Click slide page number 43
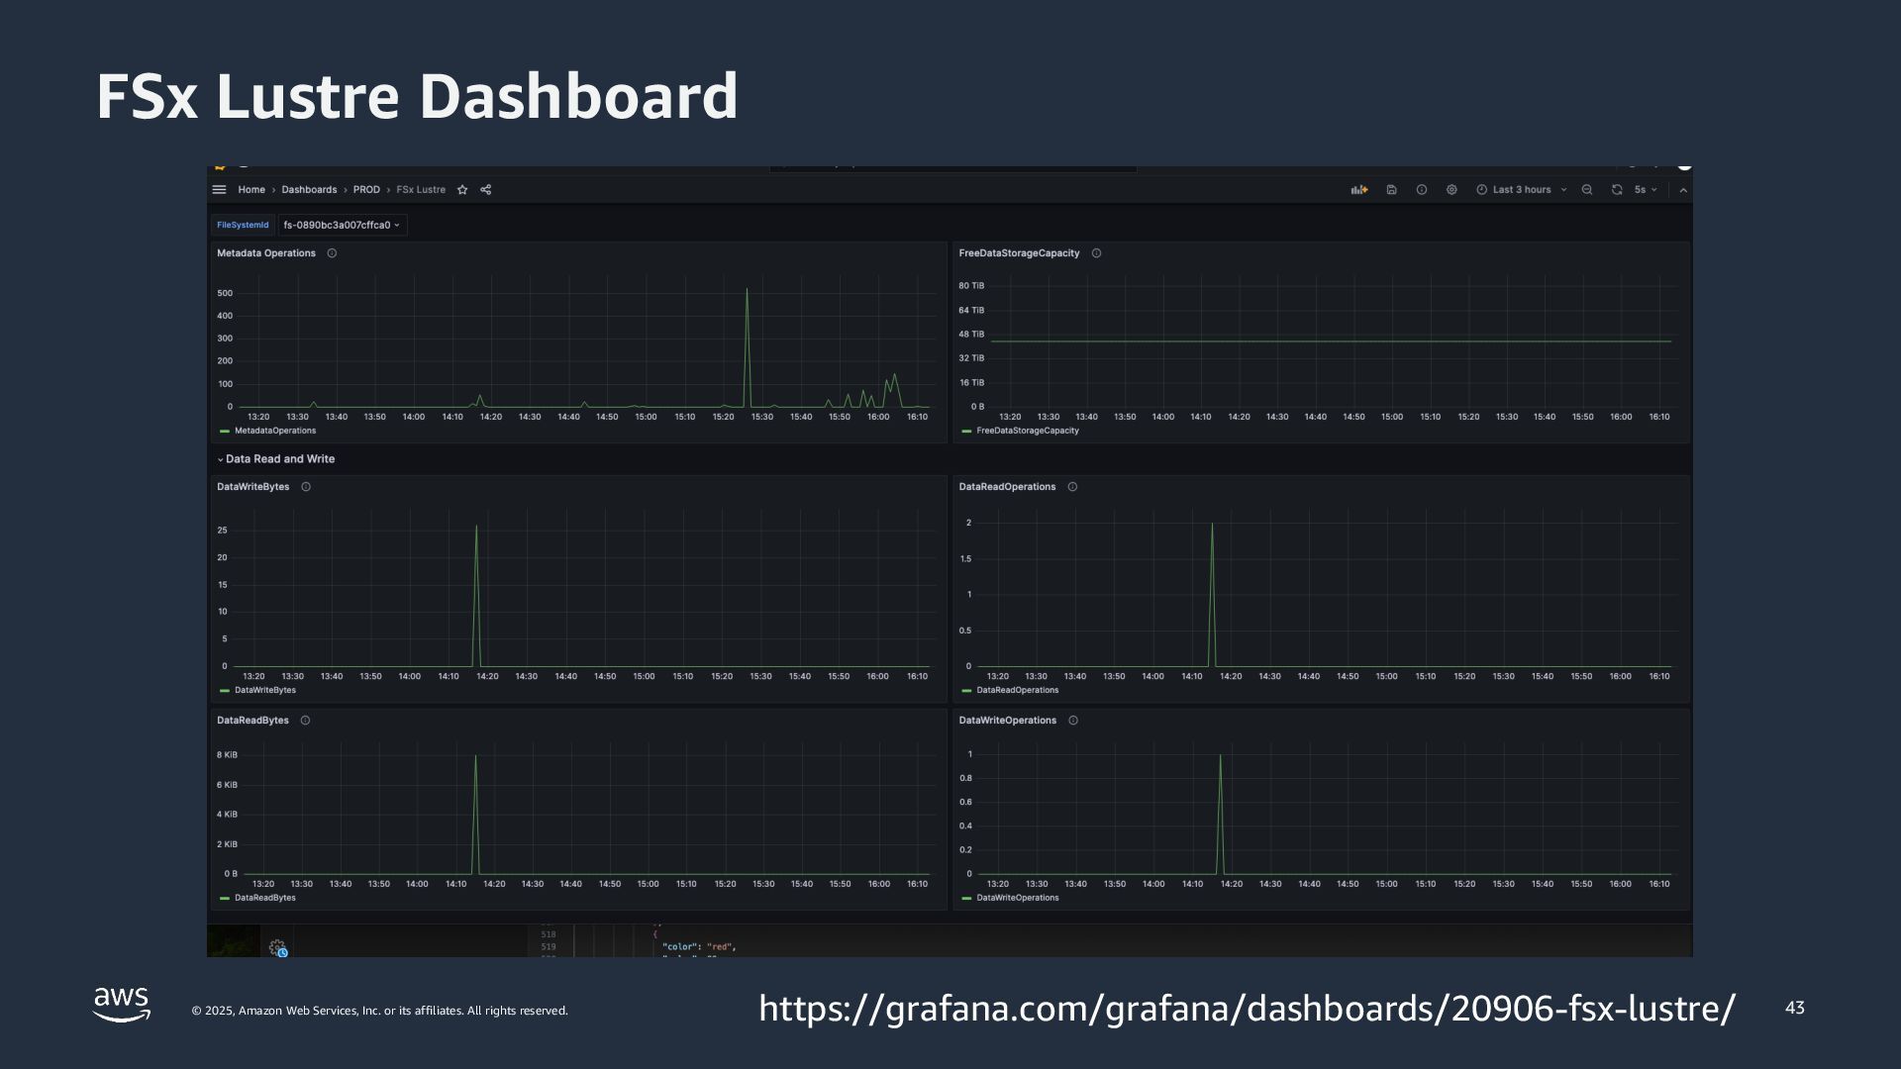 coord(1794,1008)
